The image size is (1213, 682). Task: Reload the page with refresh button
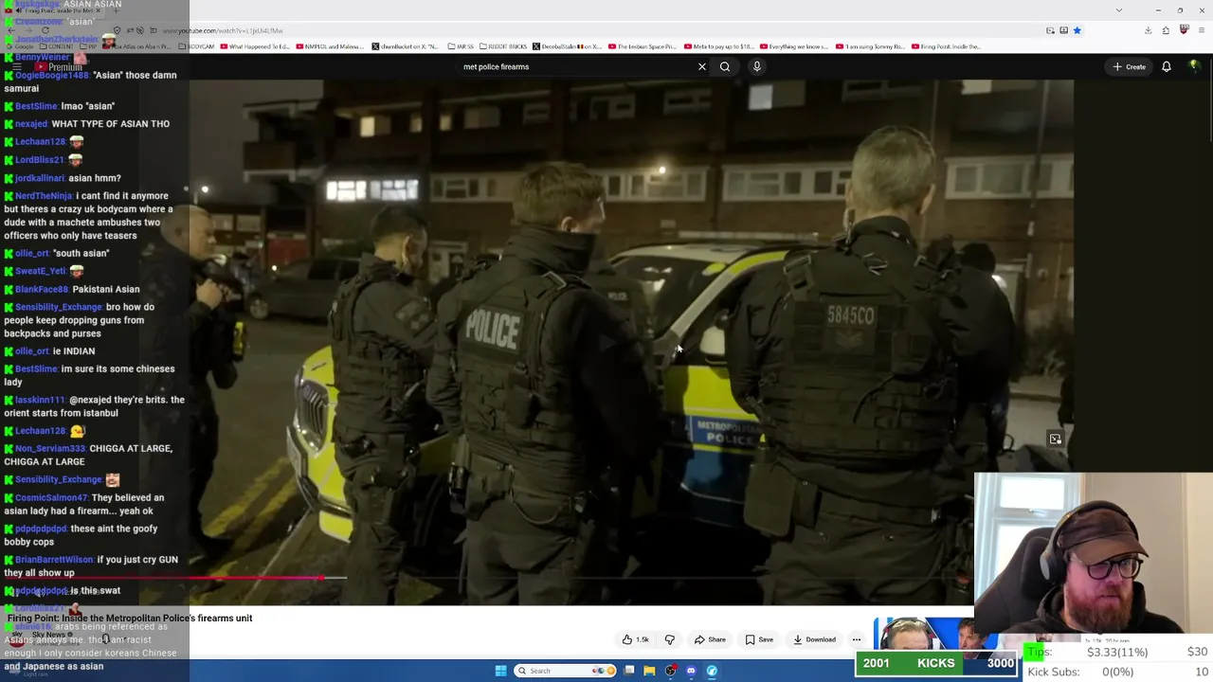(45, 30)
